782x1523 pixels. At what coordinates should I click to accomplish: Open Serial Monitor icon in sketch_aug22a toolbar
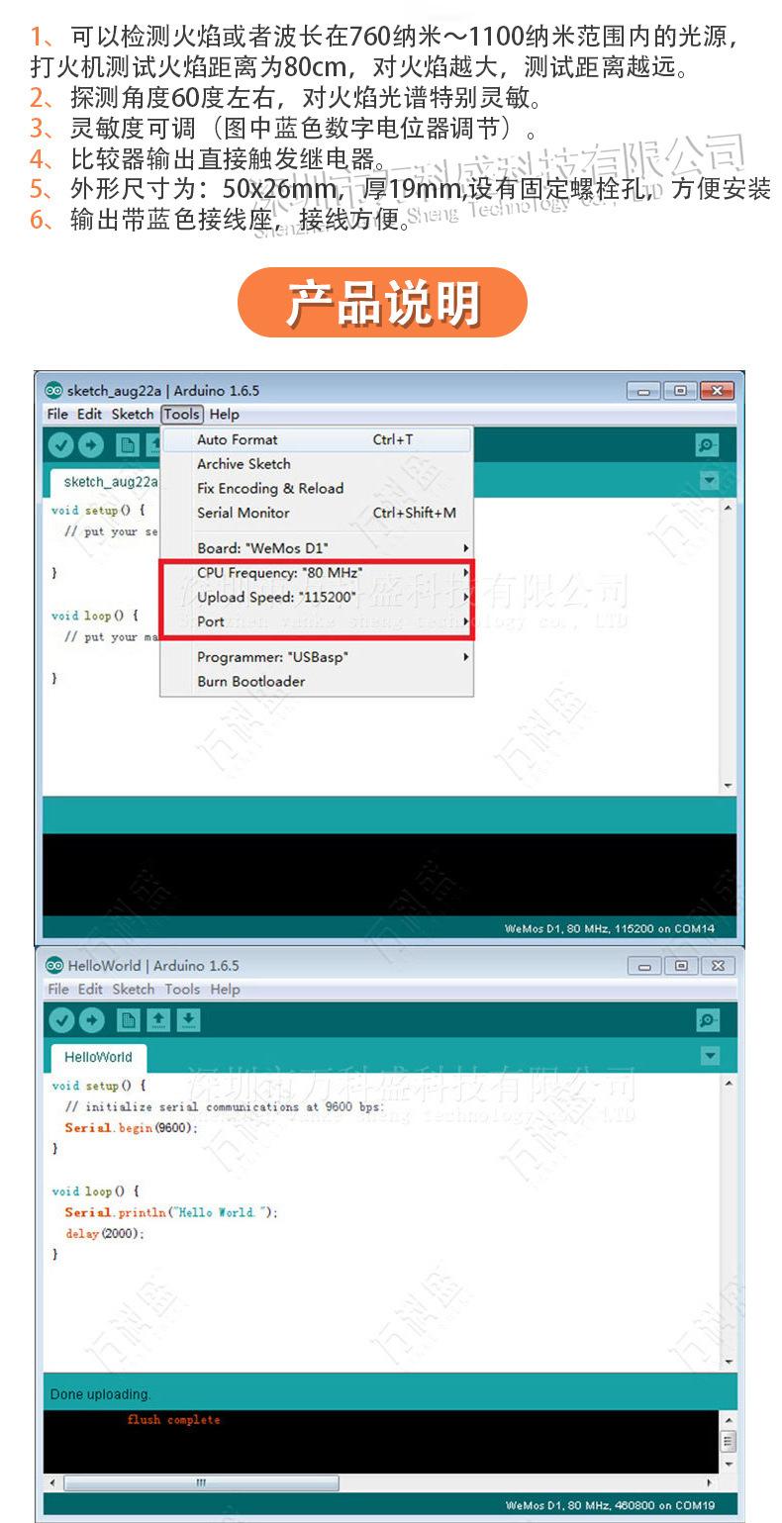pyautogui.click(x=707, y=445)
